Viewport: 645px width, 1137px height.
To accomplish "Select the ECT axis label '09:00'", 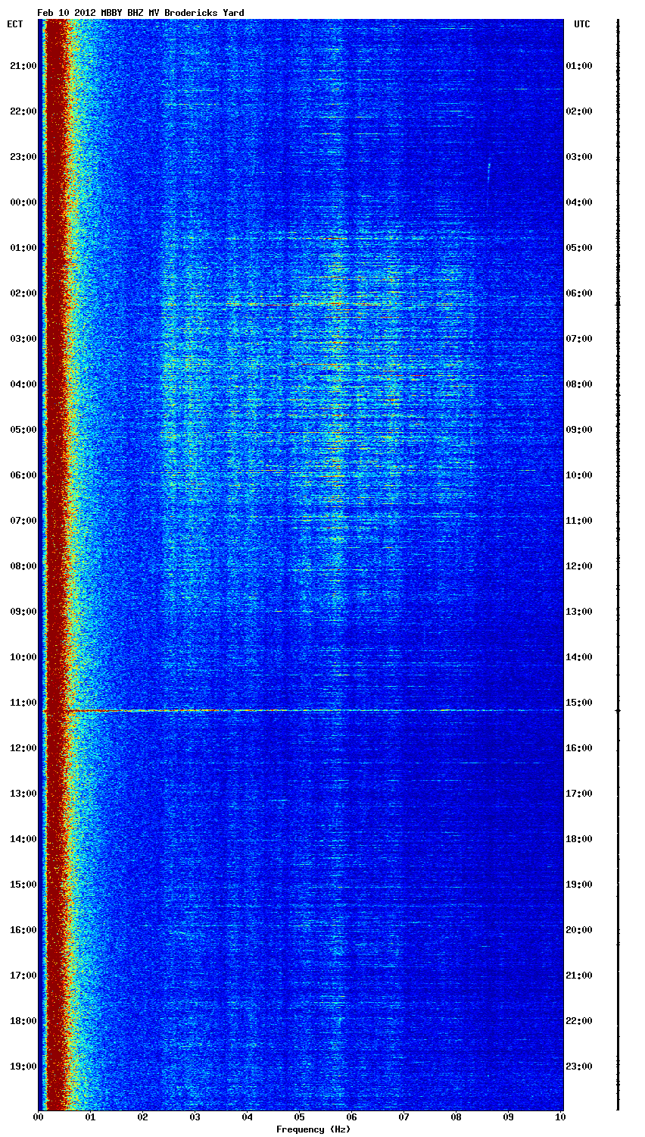I will click(23, 612).
